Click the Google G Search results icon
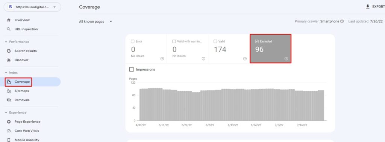385x142 pixels. coord(9,51)
